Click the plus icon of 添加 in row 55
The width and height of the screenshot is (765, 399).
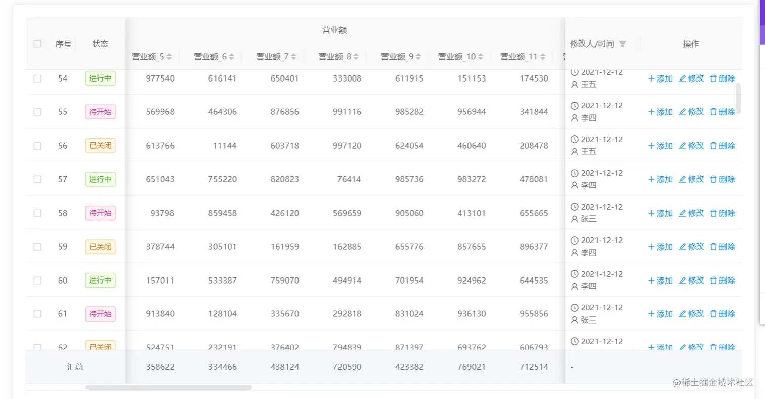(x=651, y=112)
